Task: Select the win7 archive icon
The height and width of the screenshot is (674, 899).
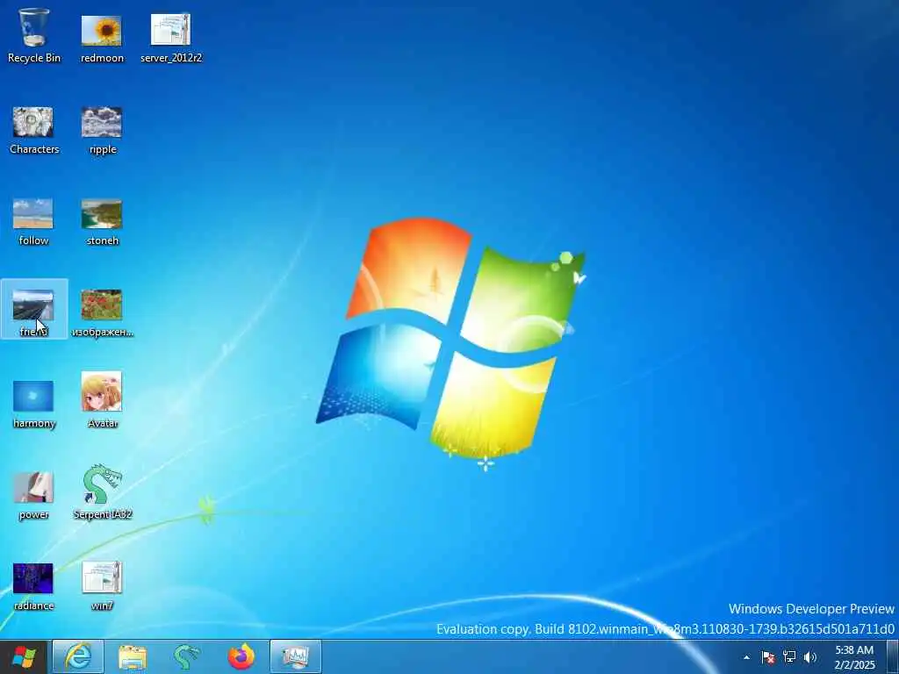Action: click(x=102, y=585)
